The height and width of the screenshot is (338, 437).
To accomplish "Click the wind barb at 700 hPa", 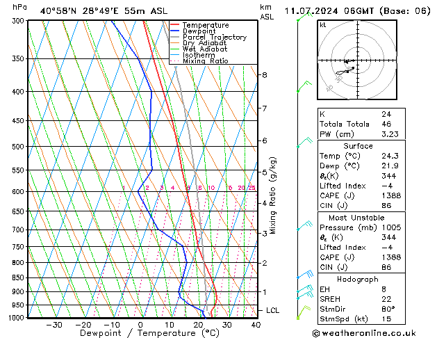I will [x=304, y=225].
